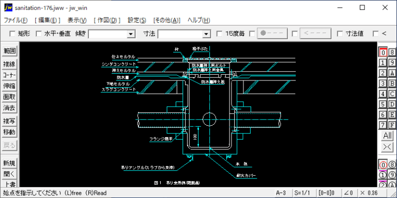This screenshot has height=198, width=397.
Task: Toggle the 水平・垂直 checkbox
Action: pyautogui.click(x=38, y=34)
